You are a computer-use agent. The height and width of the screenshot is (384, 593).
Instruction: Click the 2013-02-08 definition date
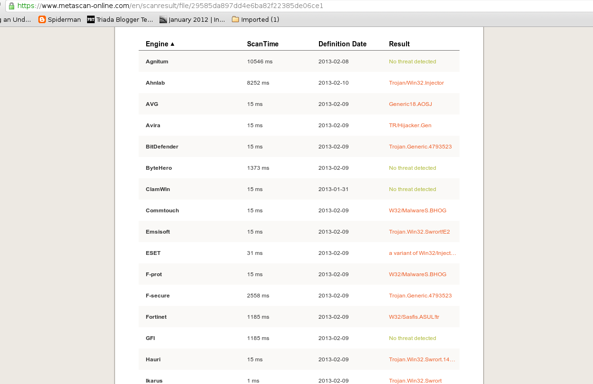pos(334,61)
